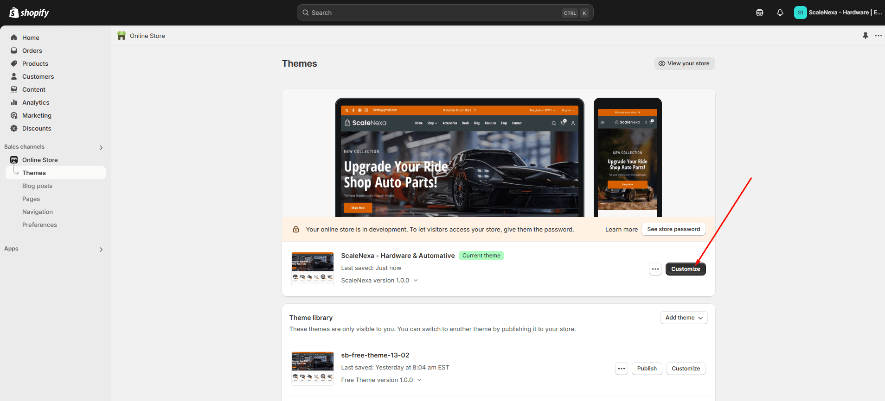This screenshot has height=401, width=885.
Task: Expand Apps section chevron
Action: tap(101, 249)
